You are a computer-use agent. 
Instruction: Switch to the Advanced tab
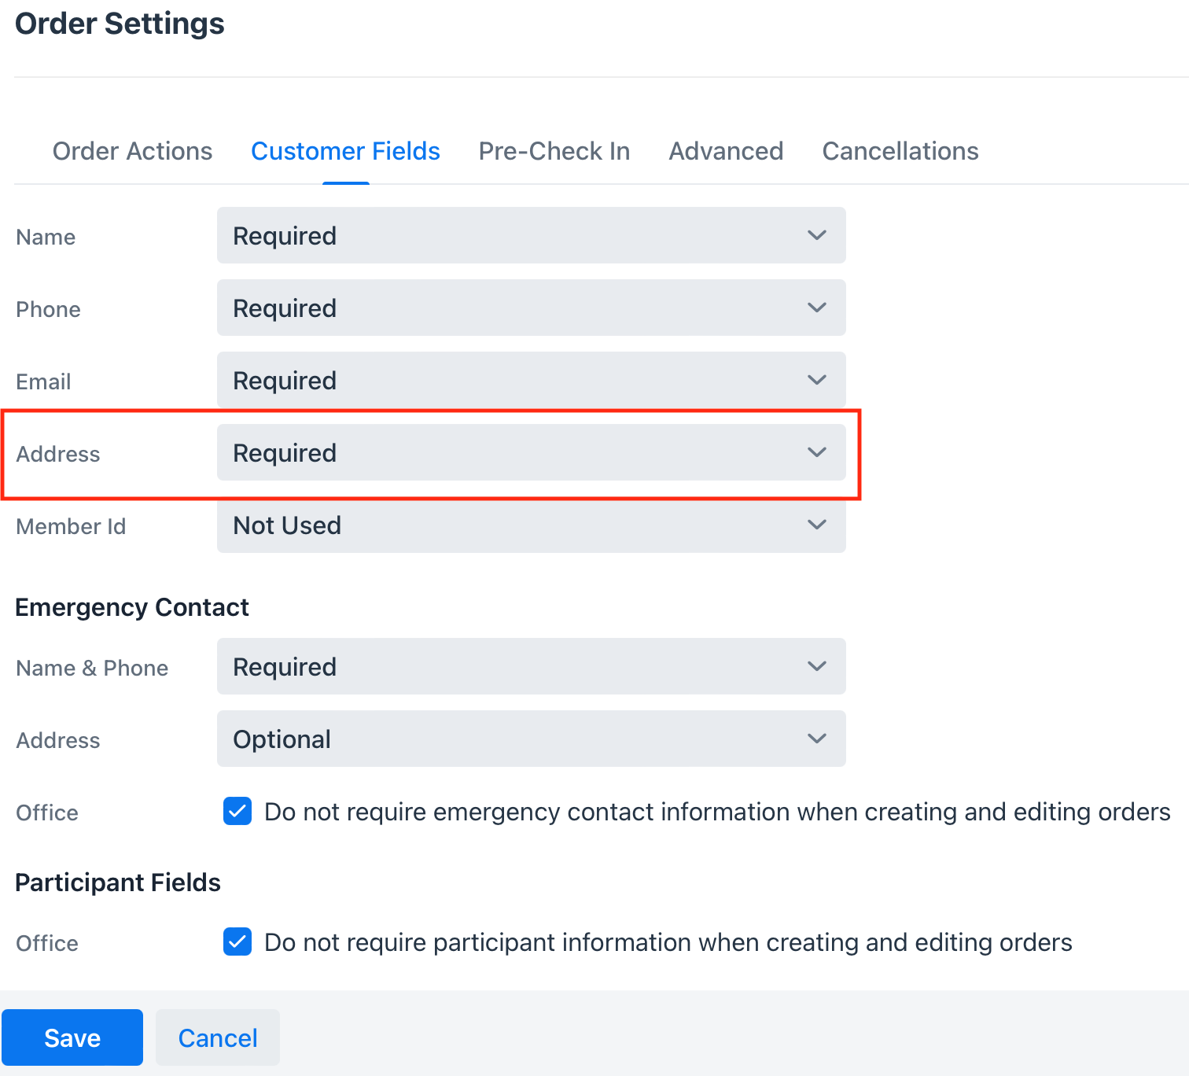(x=725, y=151)
